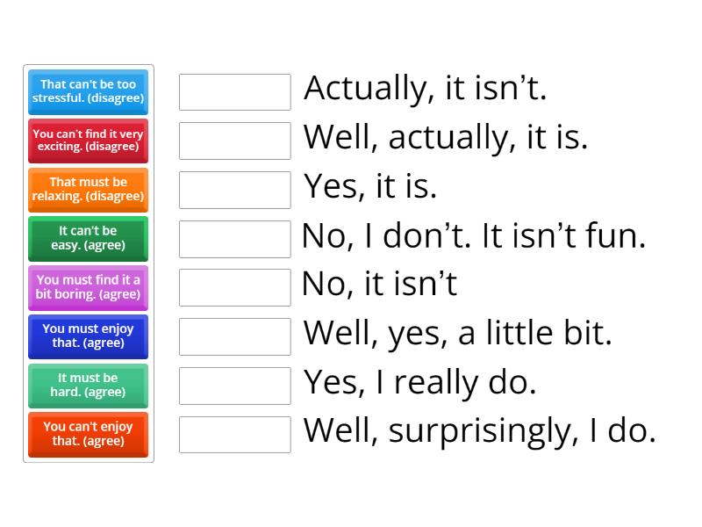This screenshot has width=702, height=527.
Task: Click the empty box beside 'Yes, I really do.'
Action: (x=234, y=386)
